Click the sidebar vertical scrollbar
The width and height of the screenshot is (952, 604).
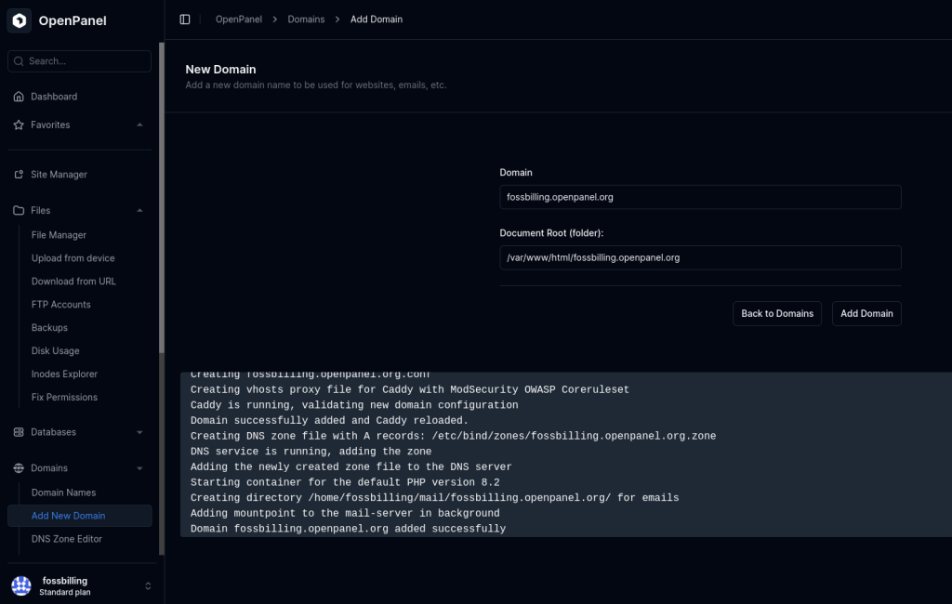tap(162, 197)
